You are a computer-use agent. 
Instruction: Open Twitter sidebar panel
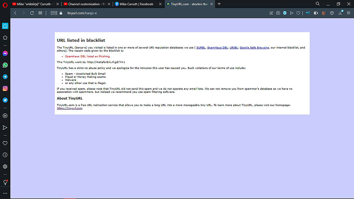pos(5,100)
